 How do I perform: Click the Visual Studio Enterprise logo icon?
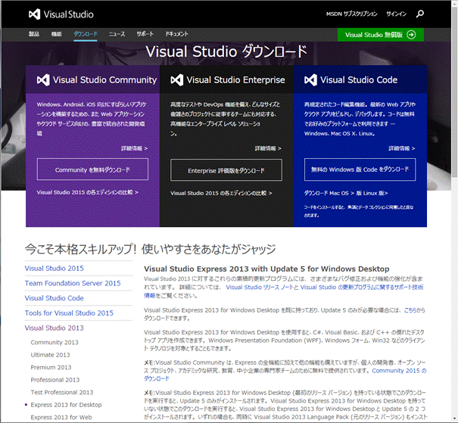point(176,79)
